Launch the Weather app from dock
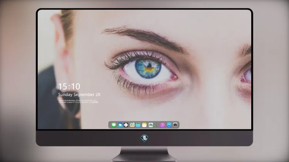The height and width of the screenshot is (162, 289). click(120, 125)
